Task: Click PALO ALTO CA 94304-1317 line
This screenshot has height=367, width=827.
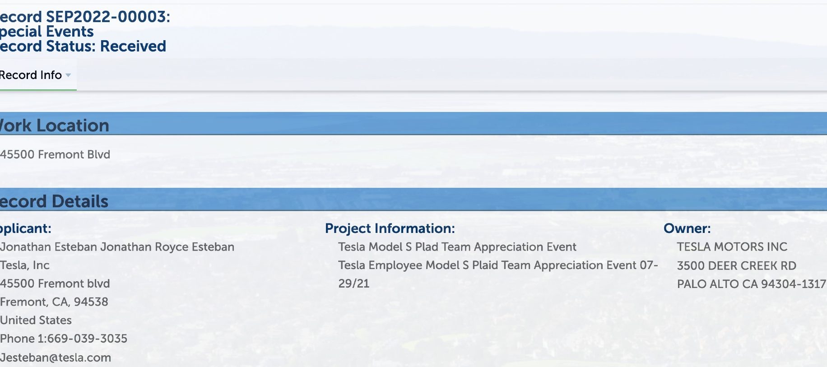Action: (752, 284)
